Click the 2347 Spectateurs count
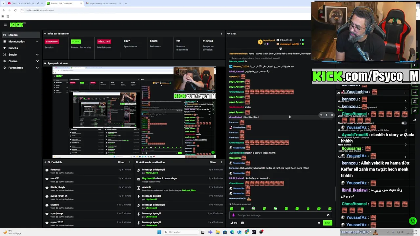 tap(127, 41)
